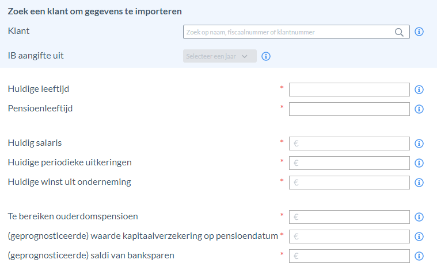Focus the Huidig salaris euro field
This screenshot has width=437, height=275.
click(x=349, y=144)
